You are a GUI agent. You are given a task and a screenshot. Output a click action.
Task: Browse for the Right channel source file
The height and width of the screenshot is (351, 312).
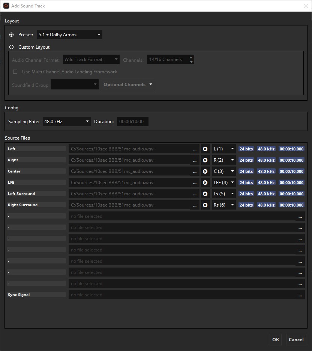tap(195, 160)
